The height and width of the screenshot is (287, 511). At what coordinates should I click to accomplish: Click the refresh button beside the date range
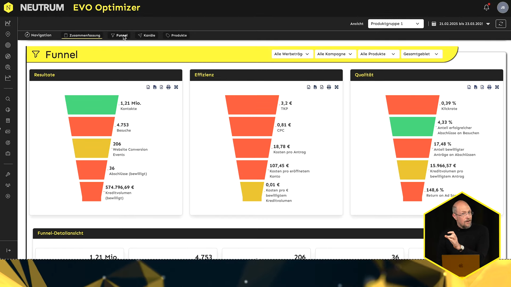(x=501, y=24)
